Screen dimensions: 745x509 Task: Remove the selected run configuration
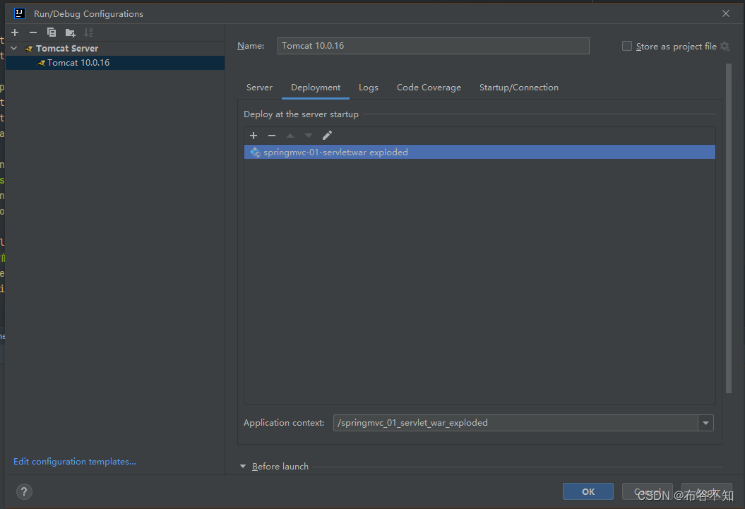[x=32, y=32]
